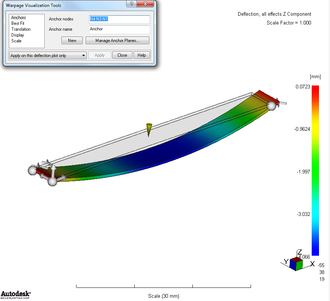Click the Autodesk Moldflow Insight logo
330x301 pixels.
click(x=15, y=294)
